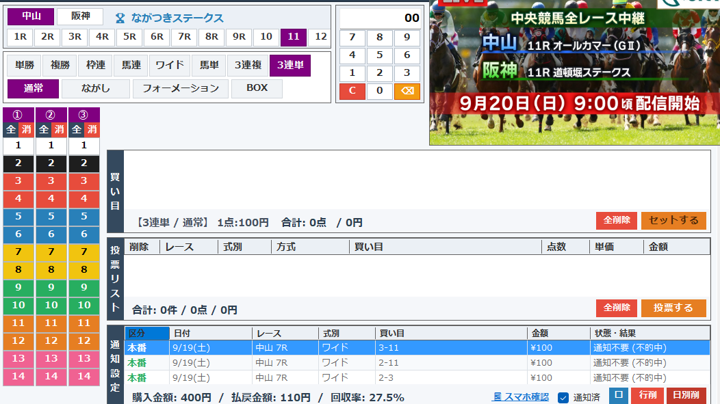Select the BOX betting method
Screen dimensions: 720x404
[257, 88]
